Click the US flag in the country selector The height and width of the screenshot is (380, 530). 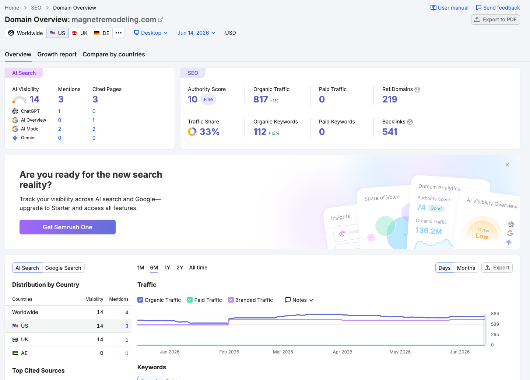point(52,33)
